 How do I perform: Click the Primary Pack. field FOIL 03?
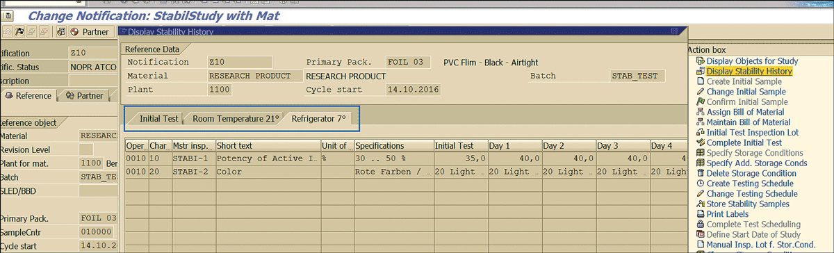(406, 63)
